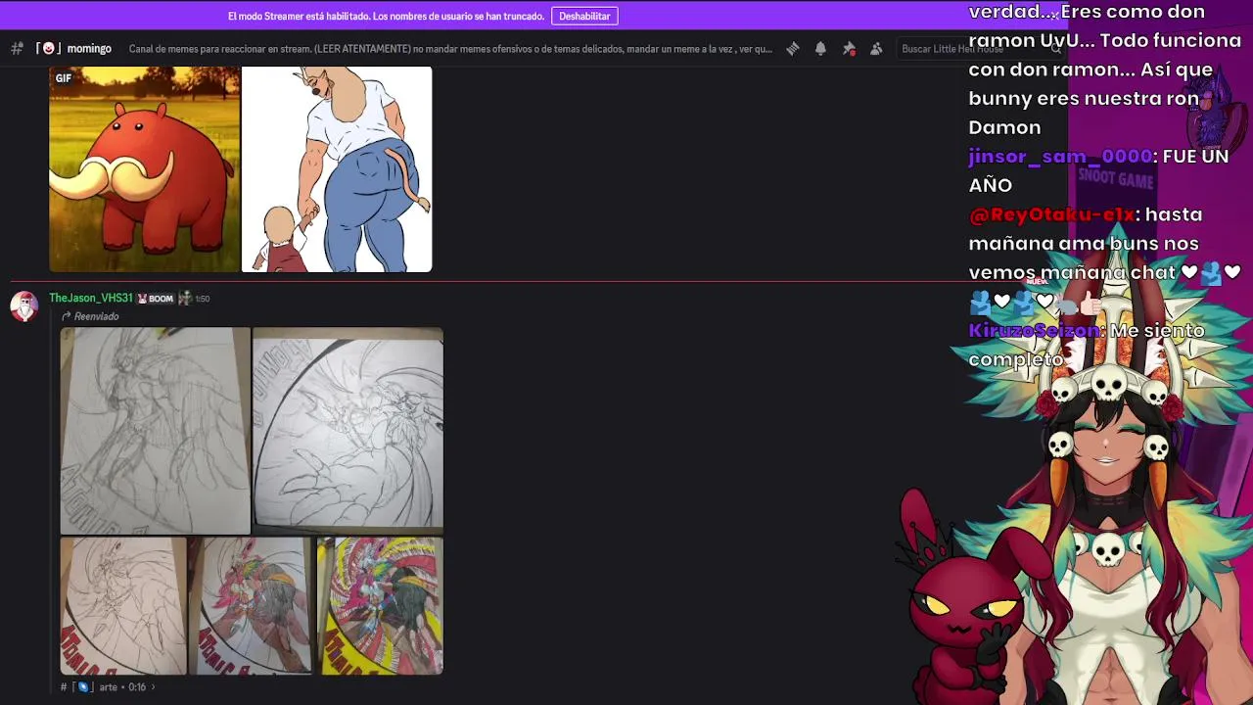
Task: Click the hashtag channel icon next to momingo
Action: [17, 48]
